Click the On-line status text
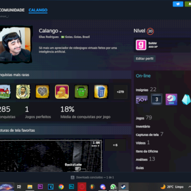The image size is (191, 191). point(143,76)
